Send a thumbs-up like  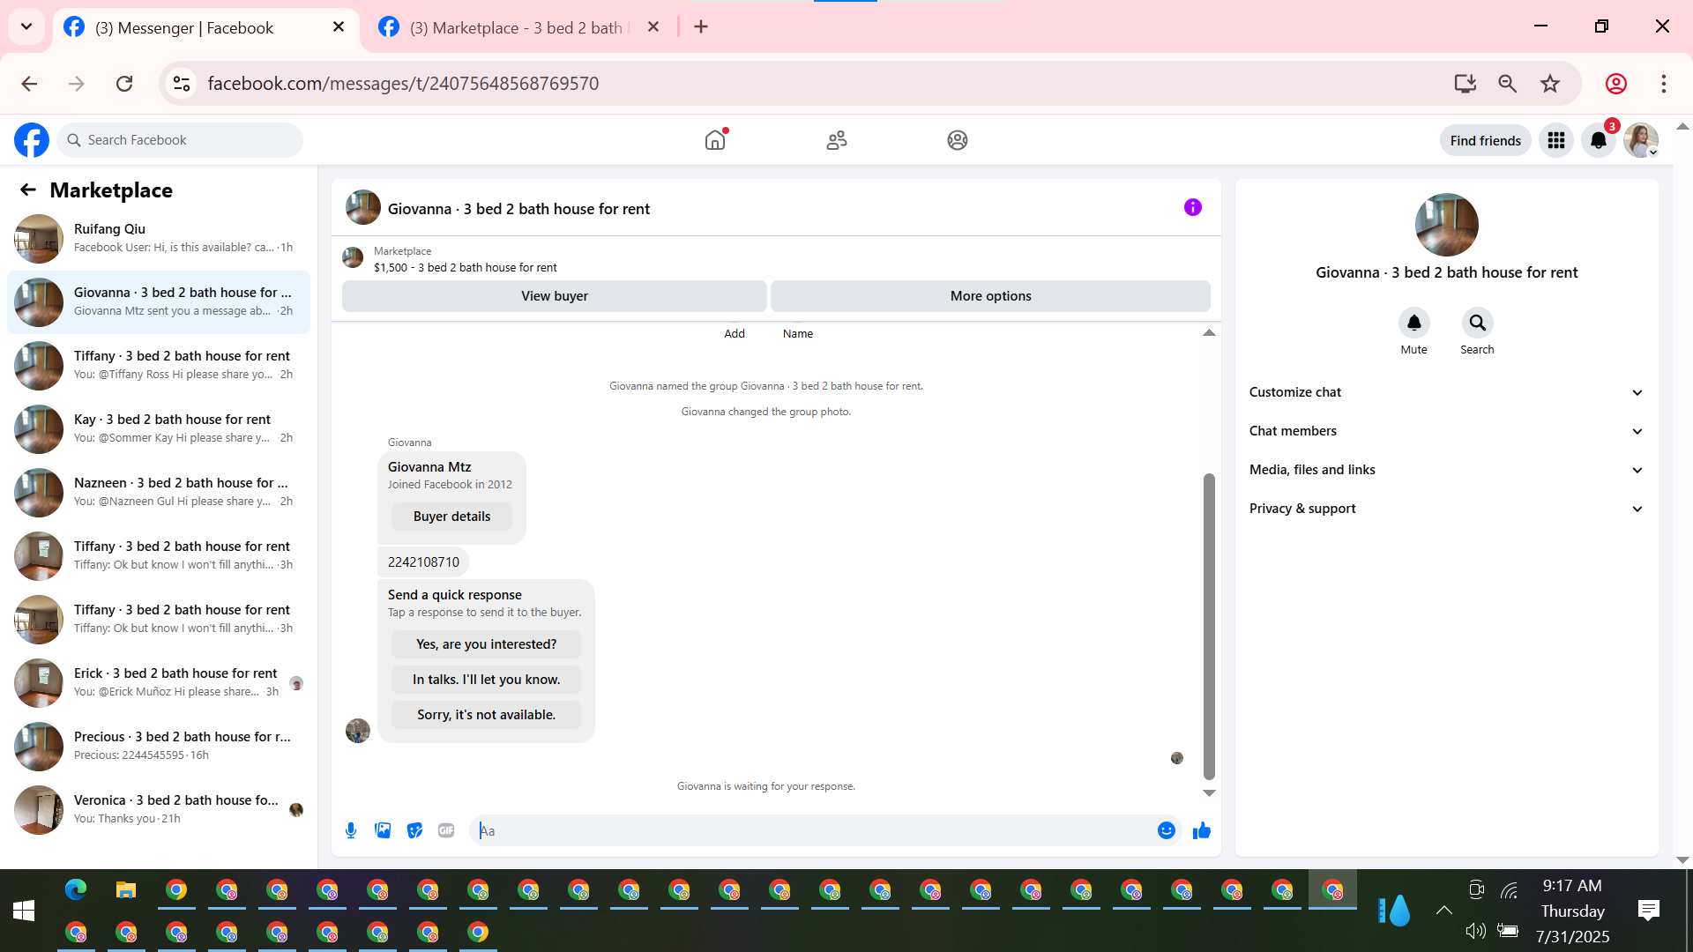pos(1201,830)
